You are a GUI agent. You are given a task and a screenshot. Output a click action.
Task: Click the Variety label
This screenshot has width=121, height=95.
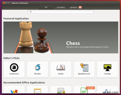(x=107, y=74)
